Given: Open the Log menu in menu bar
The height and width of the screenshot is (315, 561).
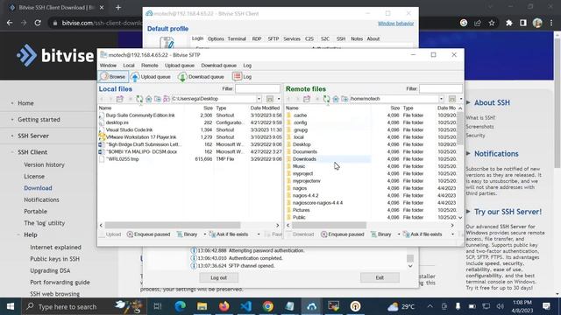Looking at the screenshot, I should (247, 66).
